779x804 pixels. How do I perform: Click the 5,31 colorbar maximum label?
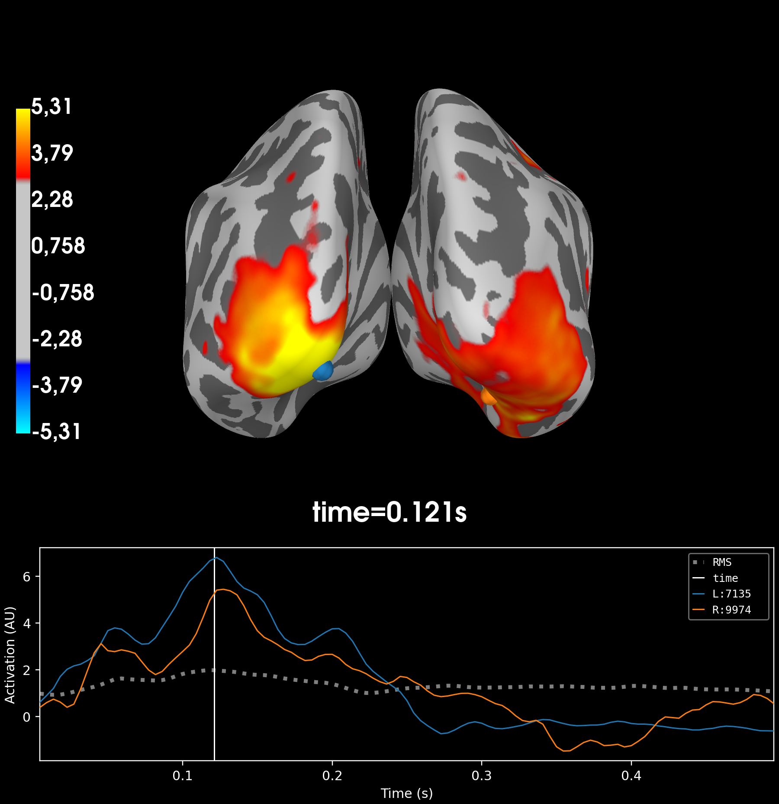click(52, 107)
